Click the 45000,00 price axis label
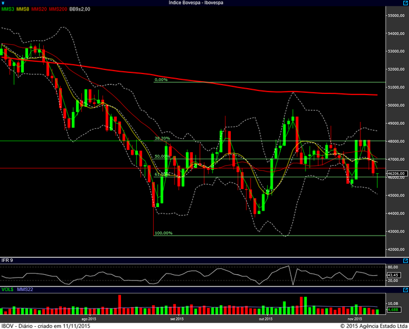This screenshot has width=409, height=329. 396,195
